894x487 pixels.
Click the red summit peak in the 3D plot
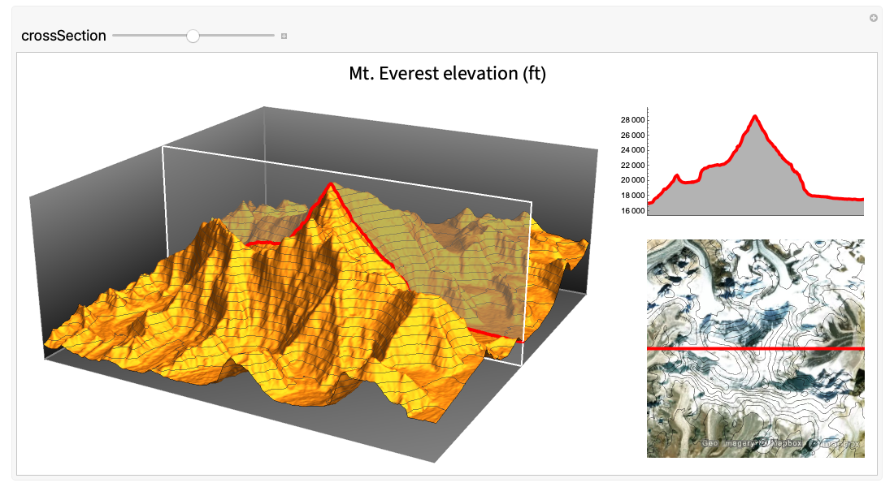click(330, 185)
